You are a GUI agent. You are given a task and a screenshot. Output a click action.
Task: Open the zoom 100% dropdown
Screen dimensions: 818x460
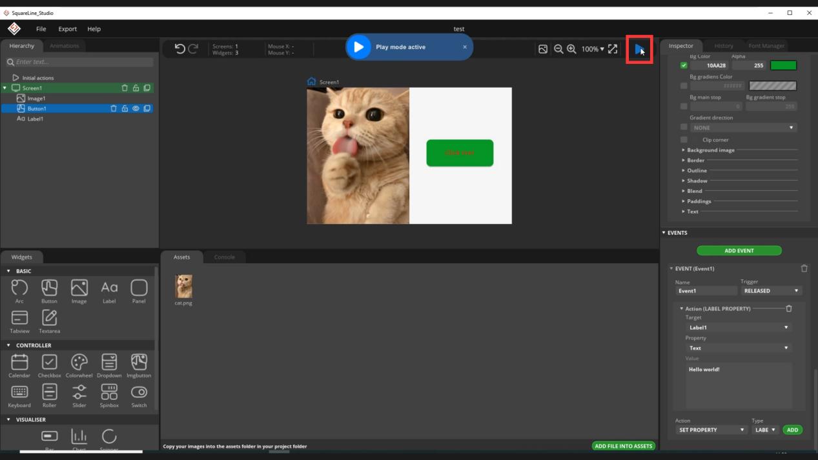tap(593, 49)
